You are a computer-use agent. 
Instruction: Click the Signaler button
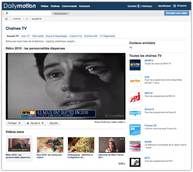tap(54, 123)
